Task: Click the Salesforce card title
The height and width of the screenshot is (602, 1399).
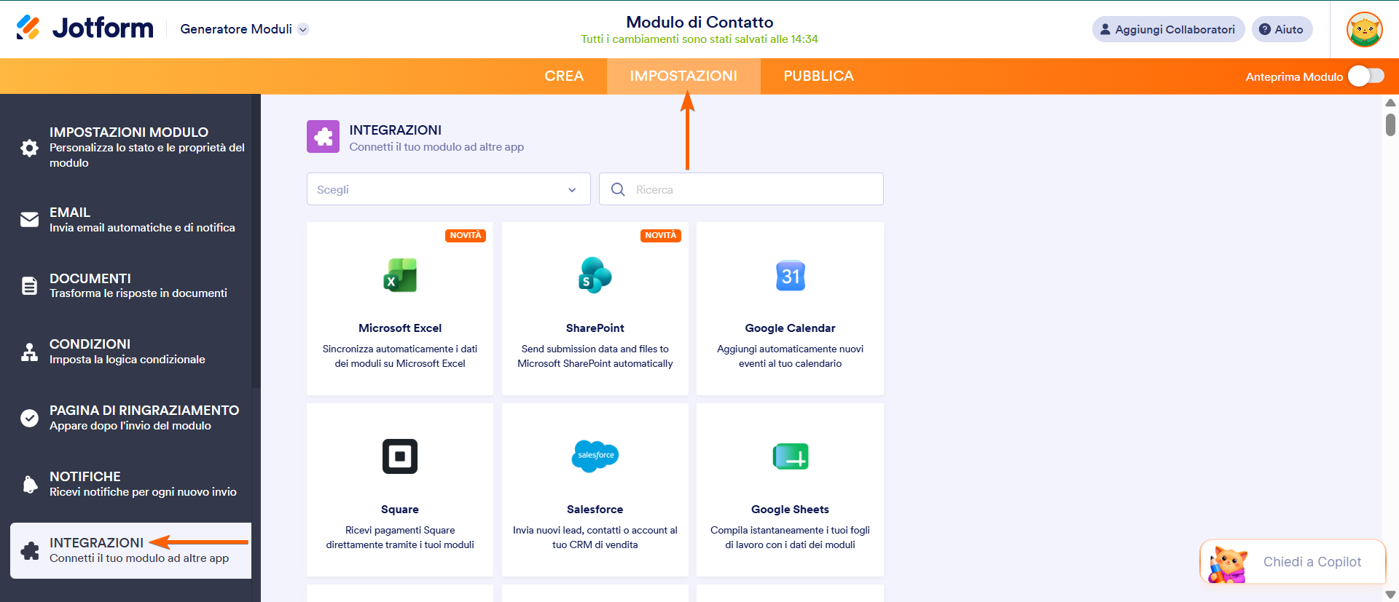Action: [x=595, y=510]
